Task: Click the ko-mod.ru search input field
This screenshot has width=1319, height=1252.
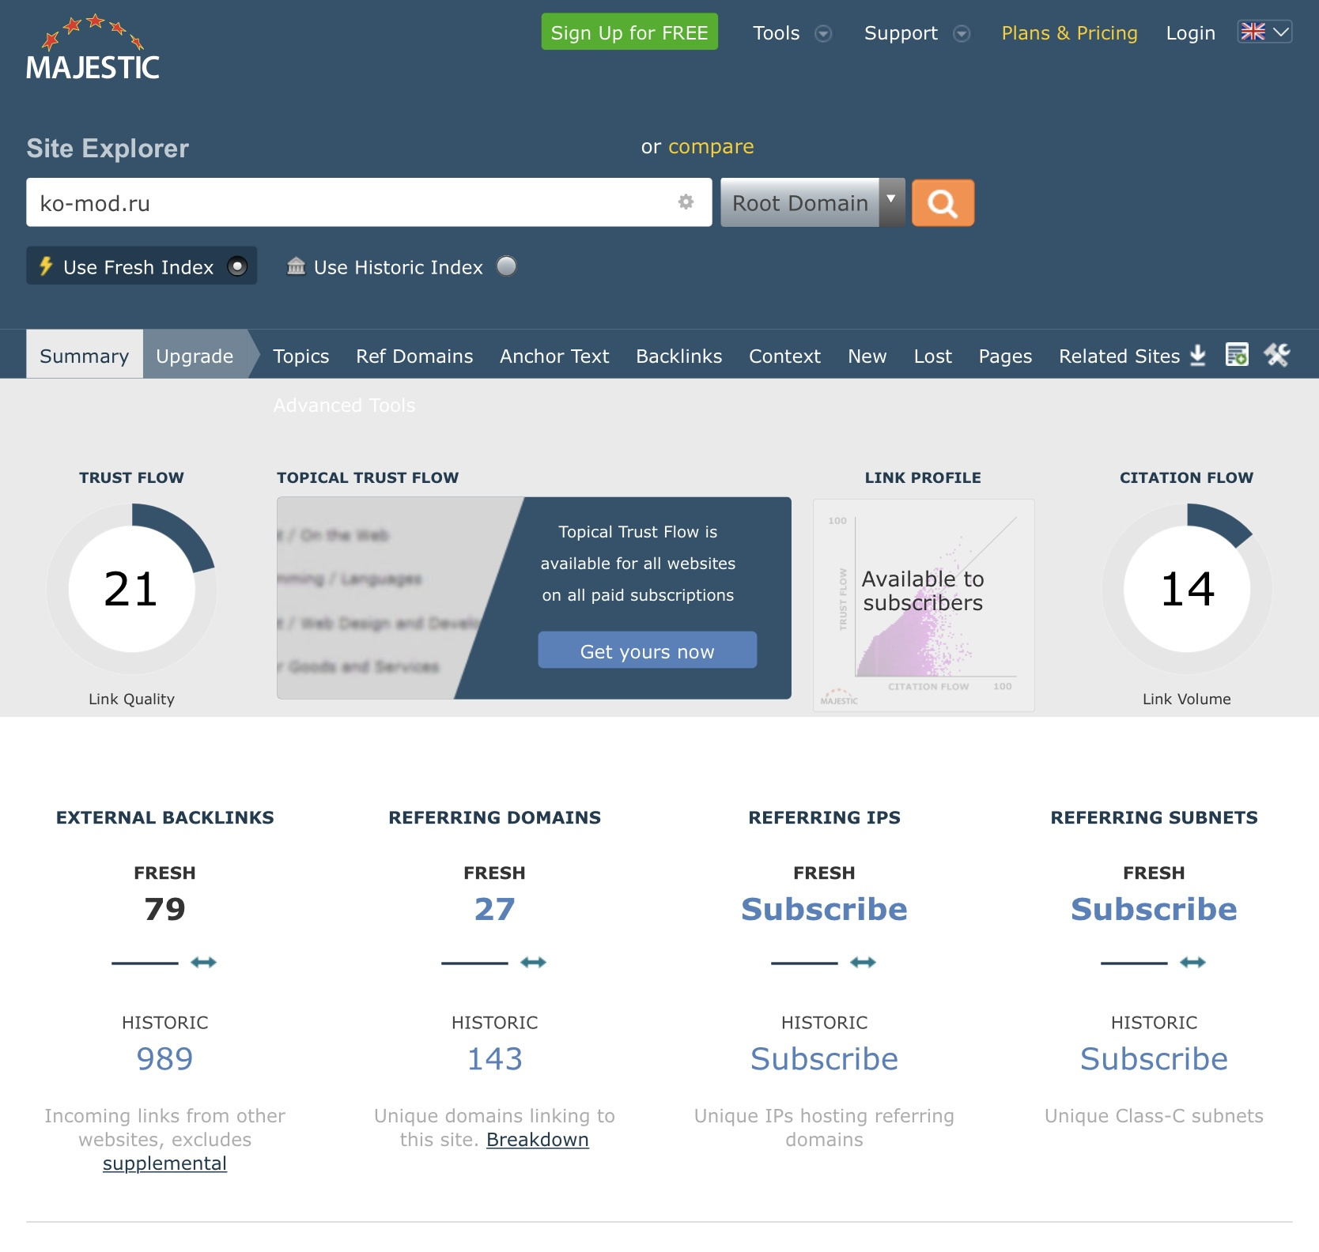Action: pyautogui.click(x=369, y=203)
